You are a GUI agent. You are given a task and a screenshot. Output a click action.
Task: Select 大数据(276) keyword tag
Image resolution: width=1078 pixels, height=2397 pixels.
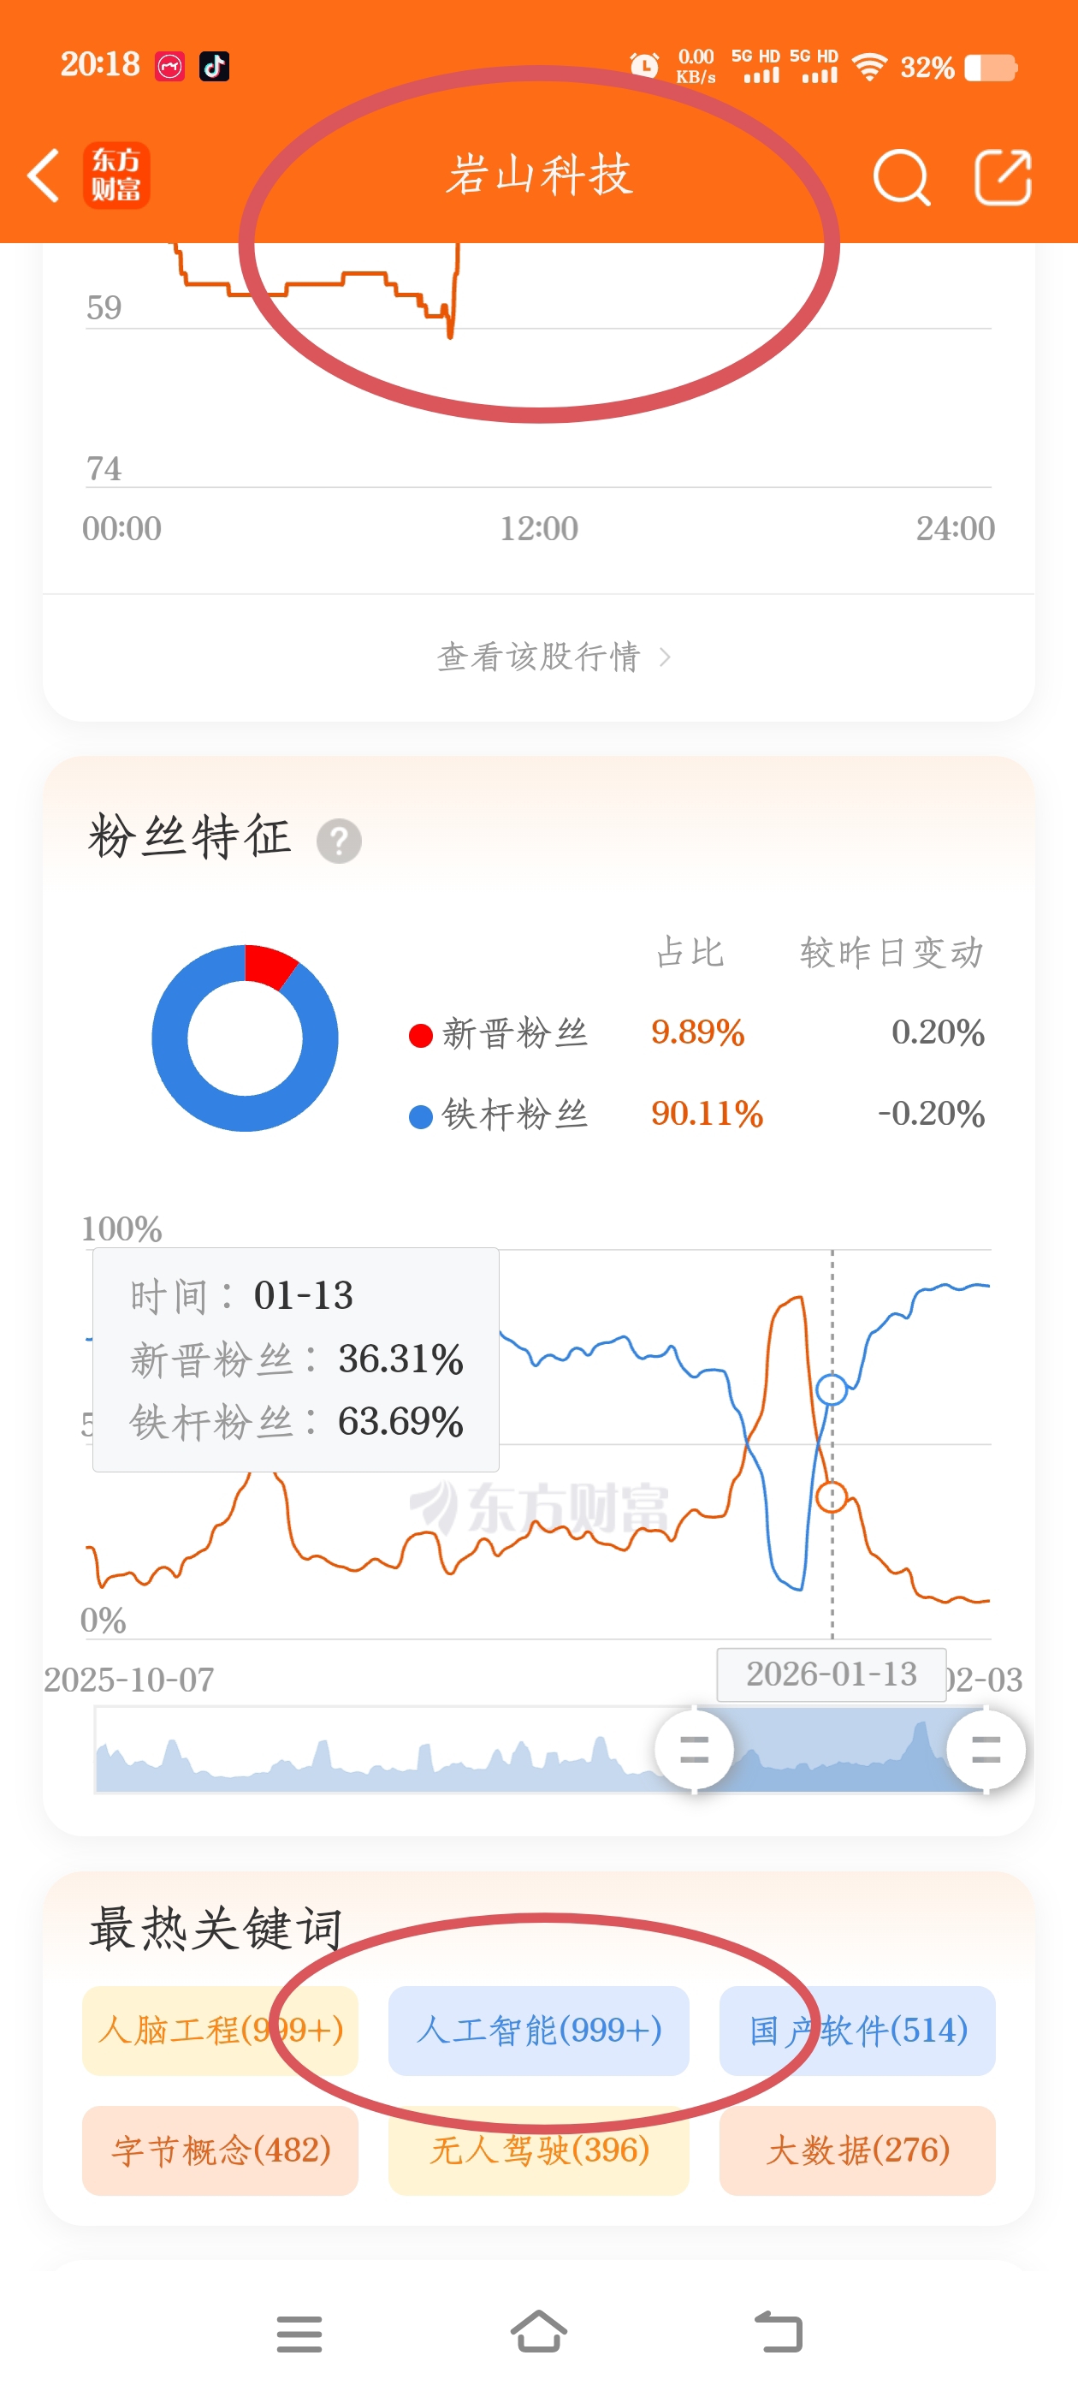856,2150
